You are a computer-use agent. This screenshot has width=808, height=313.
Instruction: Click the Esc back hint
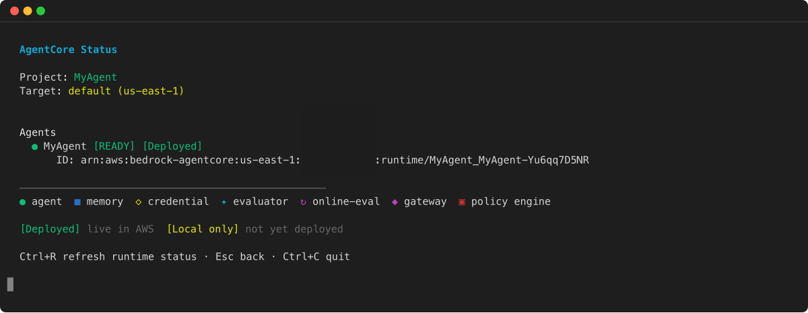point(240,257)
